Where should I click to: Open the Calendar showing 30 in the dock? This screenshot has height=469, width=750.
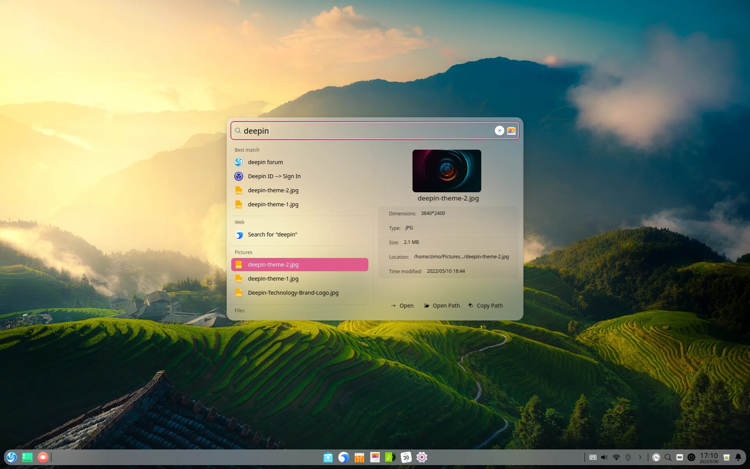[x=406, y=457]
